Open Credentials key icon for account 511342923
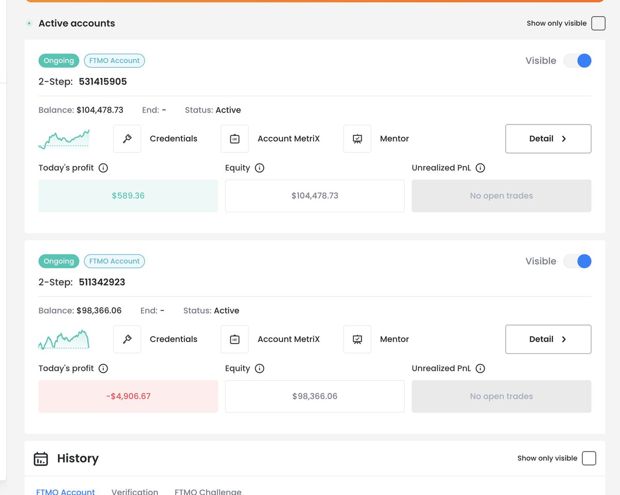This screenshot has width=620, height=495. [x=127, y=339]
